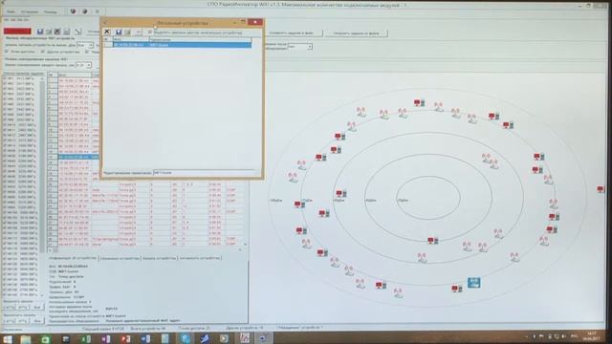Click the down arrow of the devices table scrollbar
The width and height of the screenshot is (612, 344).
(x=245, y=245)
